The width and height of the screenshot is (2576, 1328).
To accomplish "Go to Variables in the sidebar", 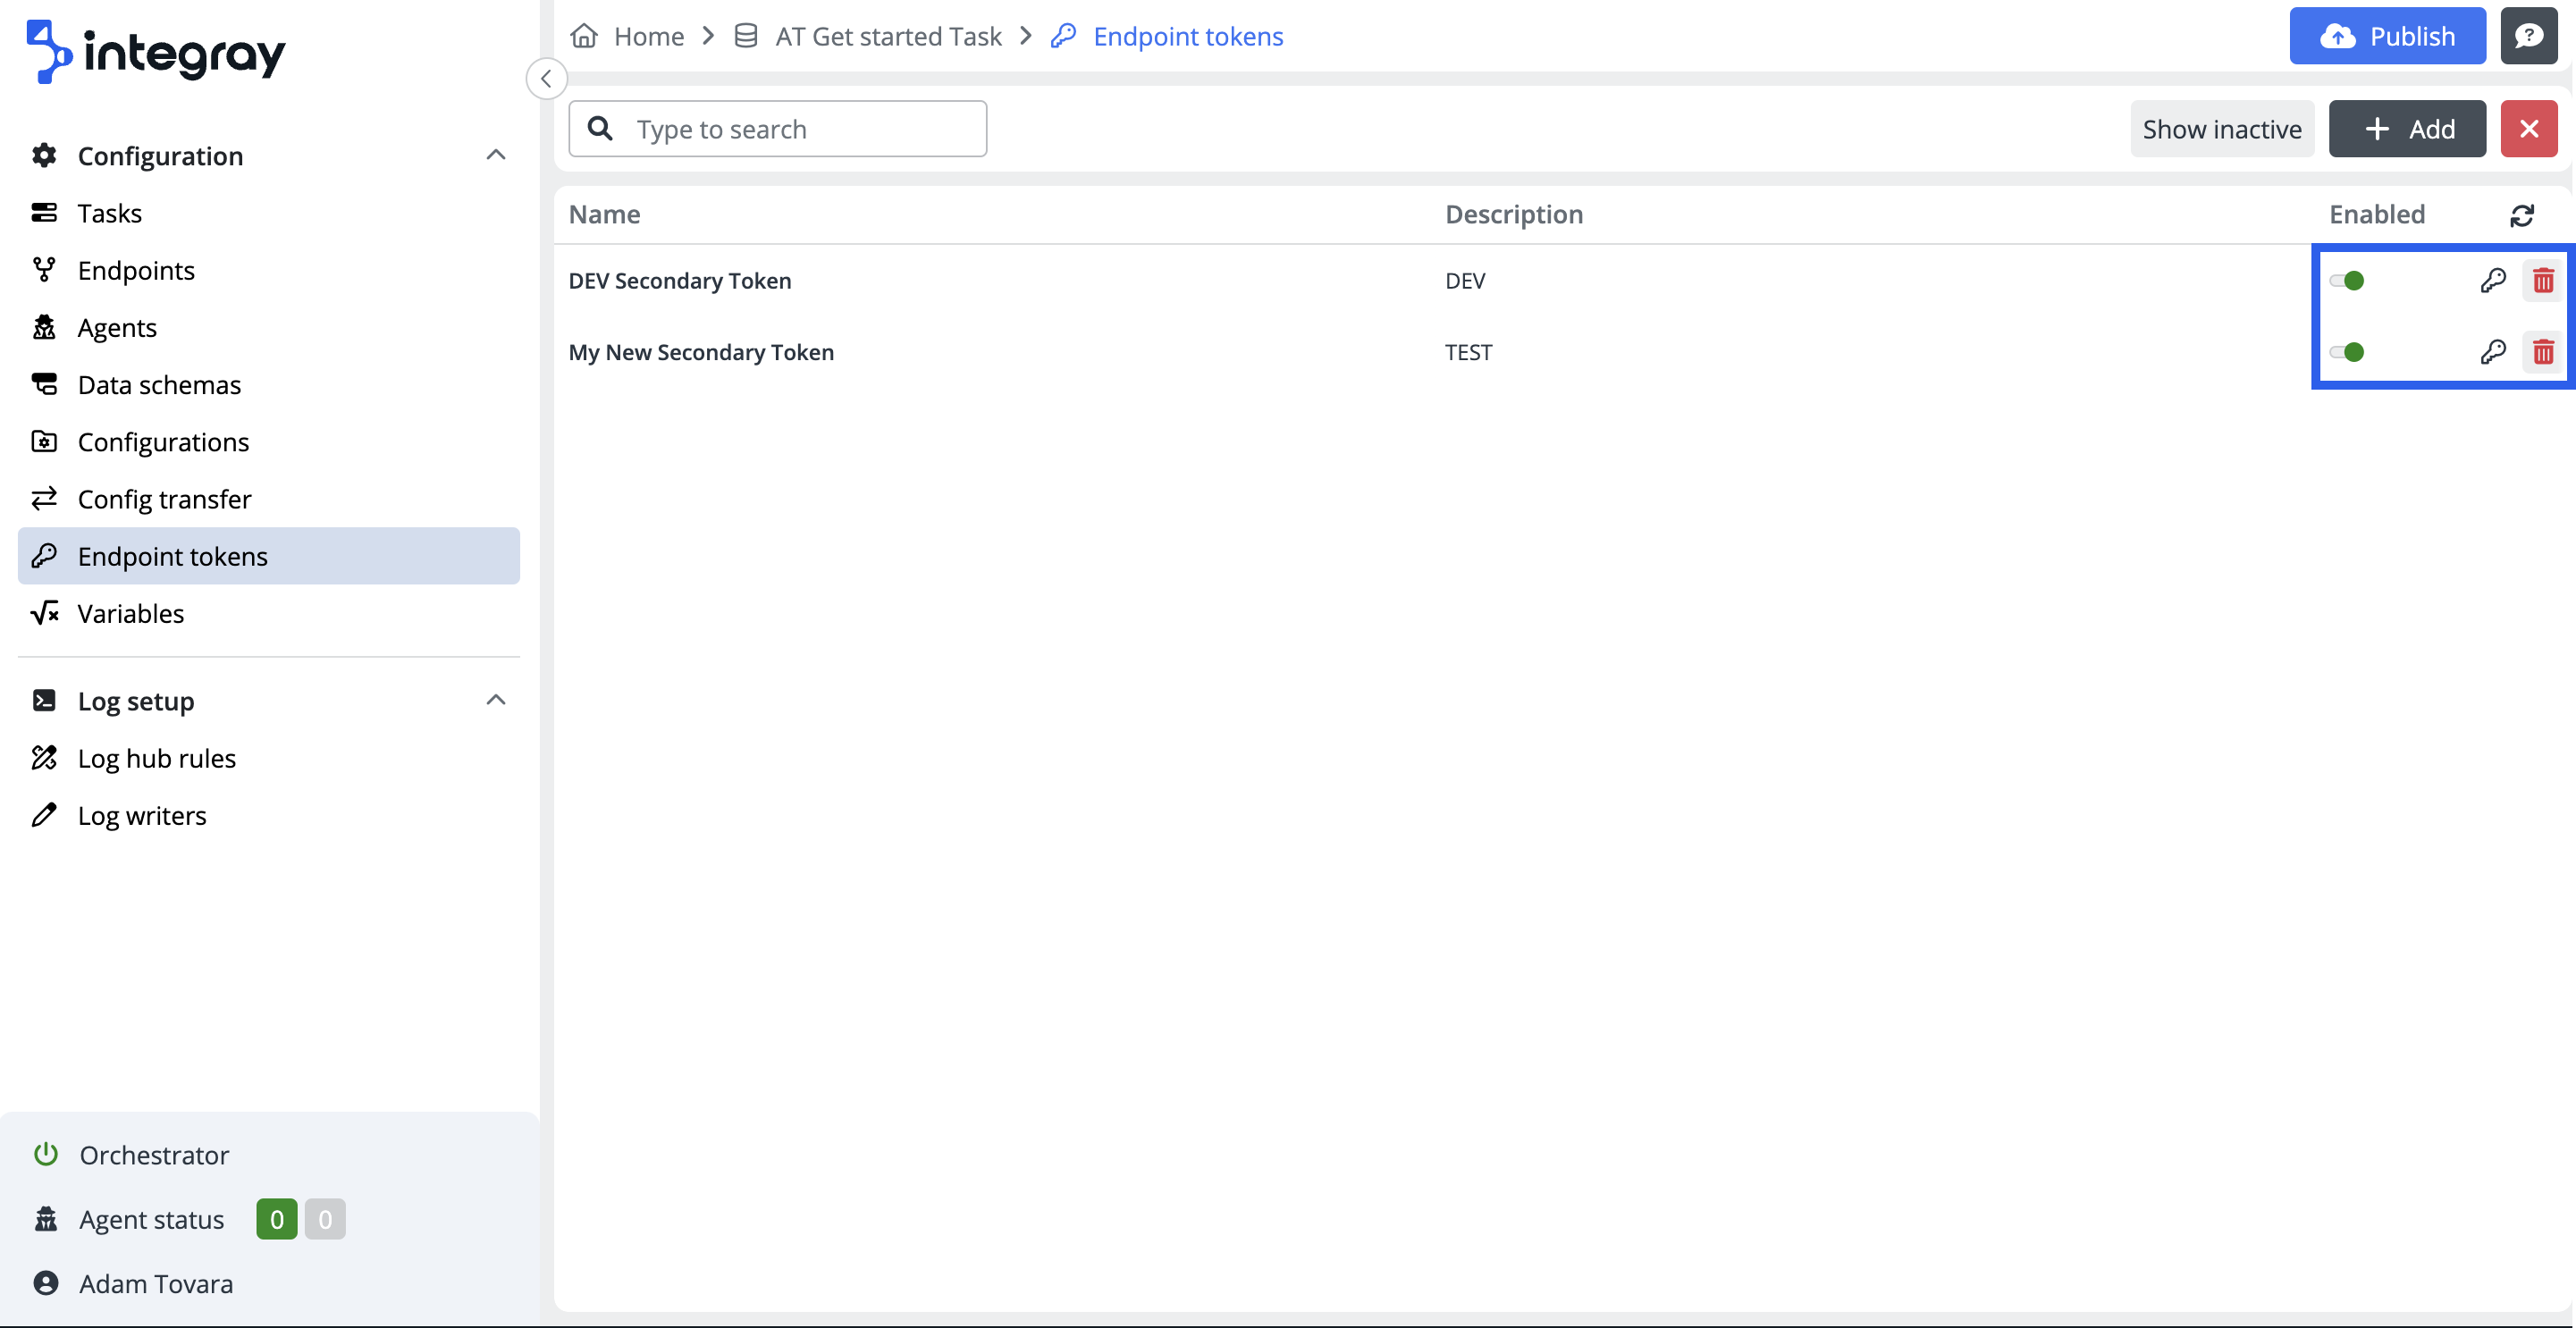I will 131,613.
